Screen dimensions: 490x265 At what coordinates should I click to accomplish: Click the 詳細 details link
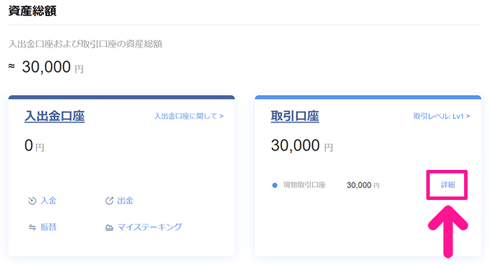point(447,185)
